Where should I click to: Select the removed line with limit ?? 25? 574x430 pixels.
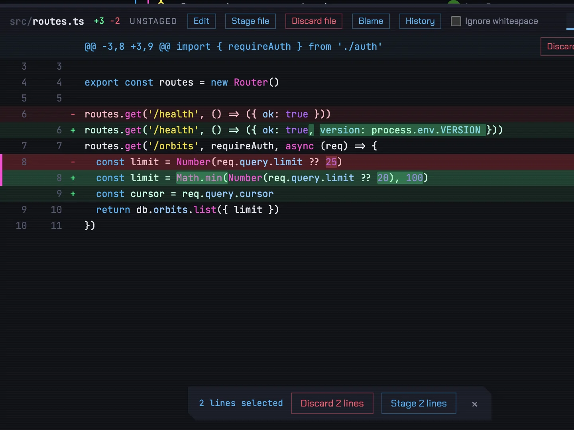(287, 162)
